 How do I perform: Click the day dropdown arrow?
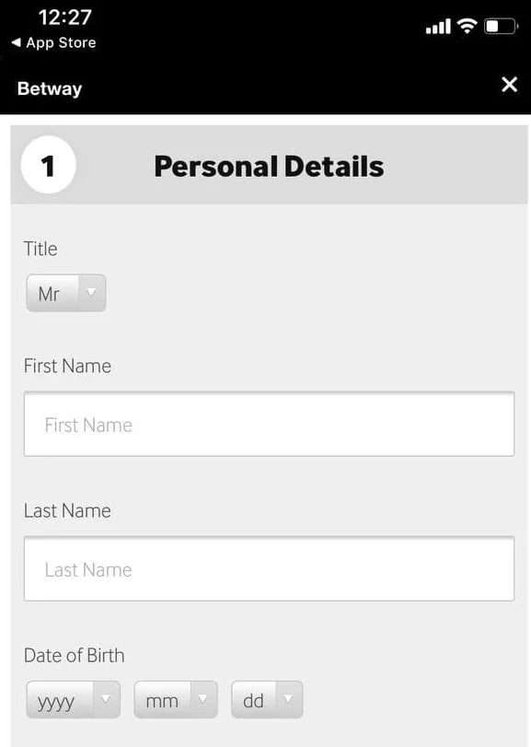tap(288, 699)
